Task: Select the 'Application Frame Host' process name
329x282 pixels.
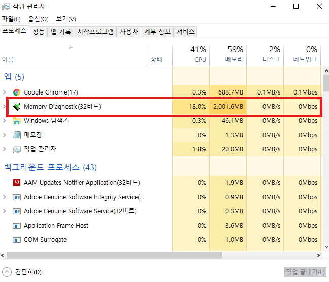Action: click(x=56, y=225)
